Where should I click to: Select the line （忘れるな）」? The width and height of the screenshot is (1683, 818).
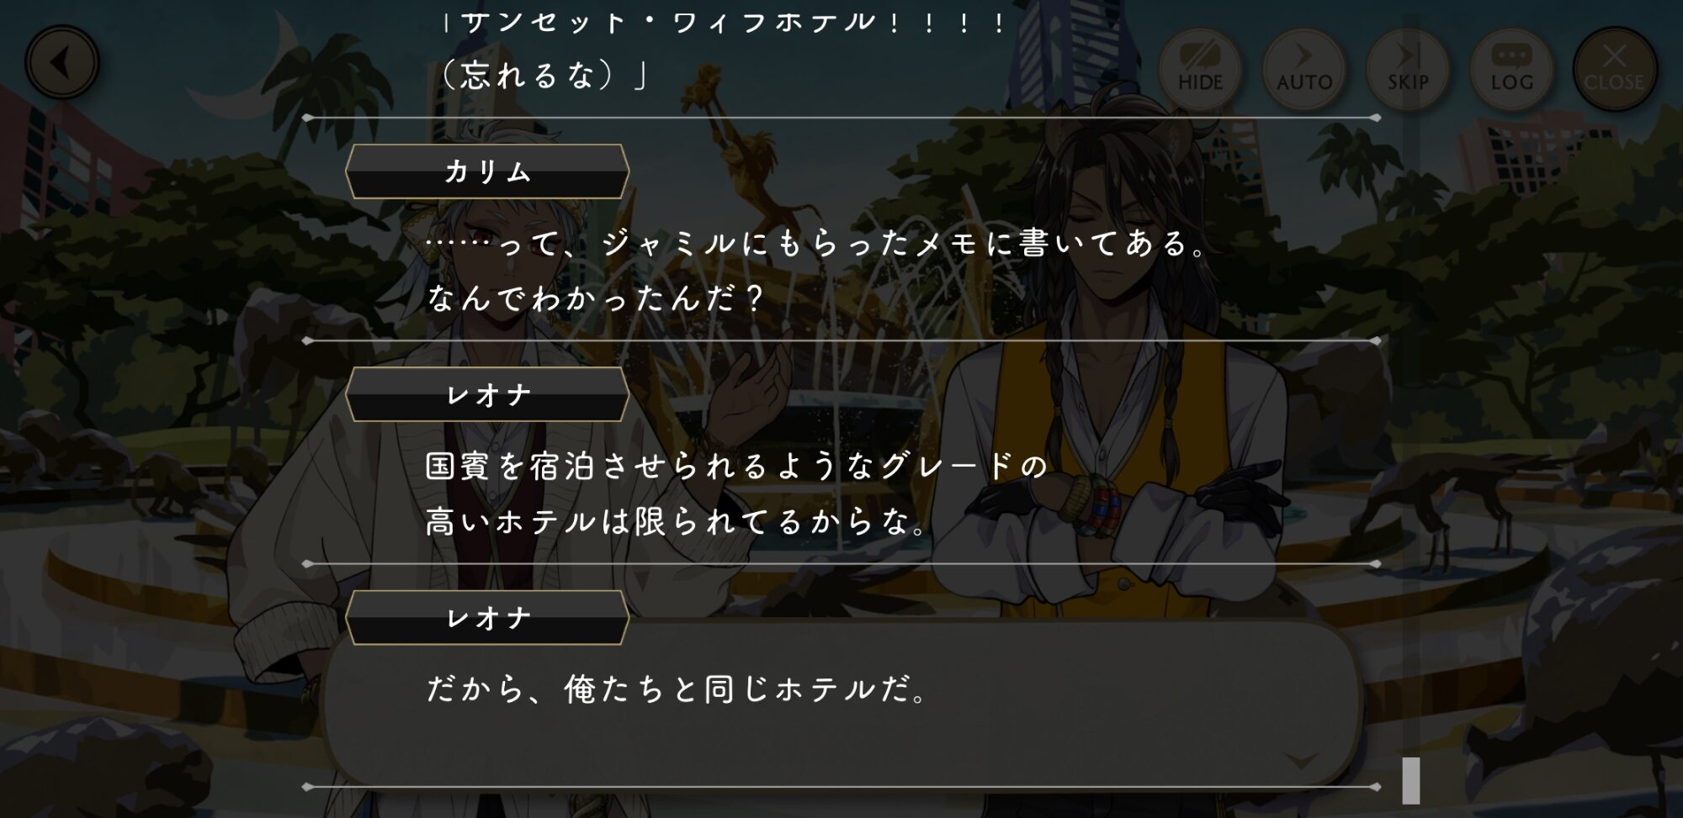pos(544,75)
